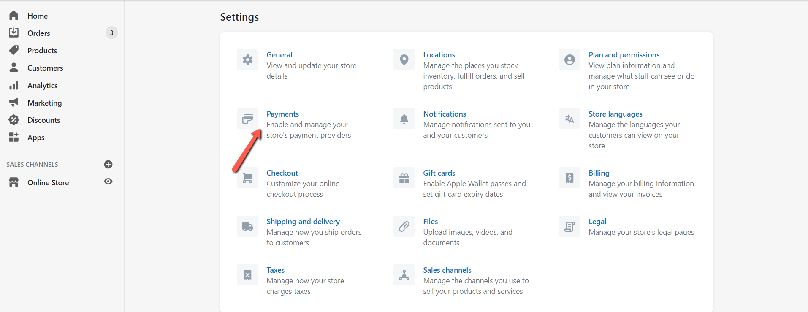This screenshot has height=312, width=808.
Task: Click the Locations map pin icon
Action: click(x=404, y=60)
